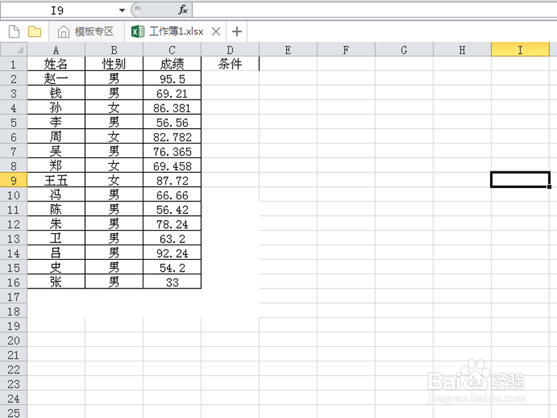Click the cell containing 成绩
The width and height of the screenshot is (557, 418).
click(172, 64)
